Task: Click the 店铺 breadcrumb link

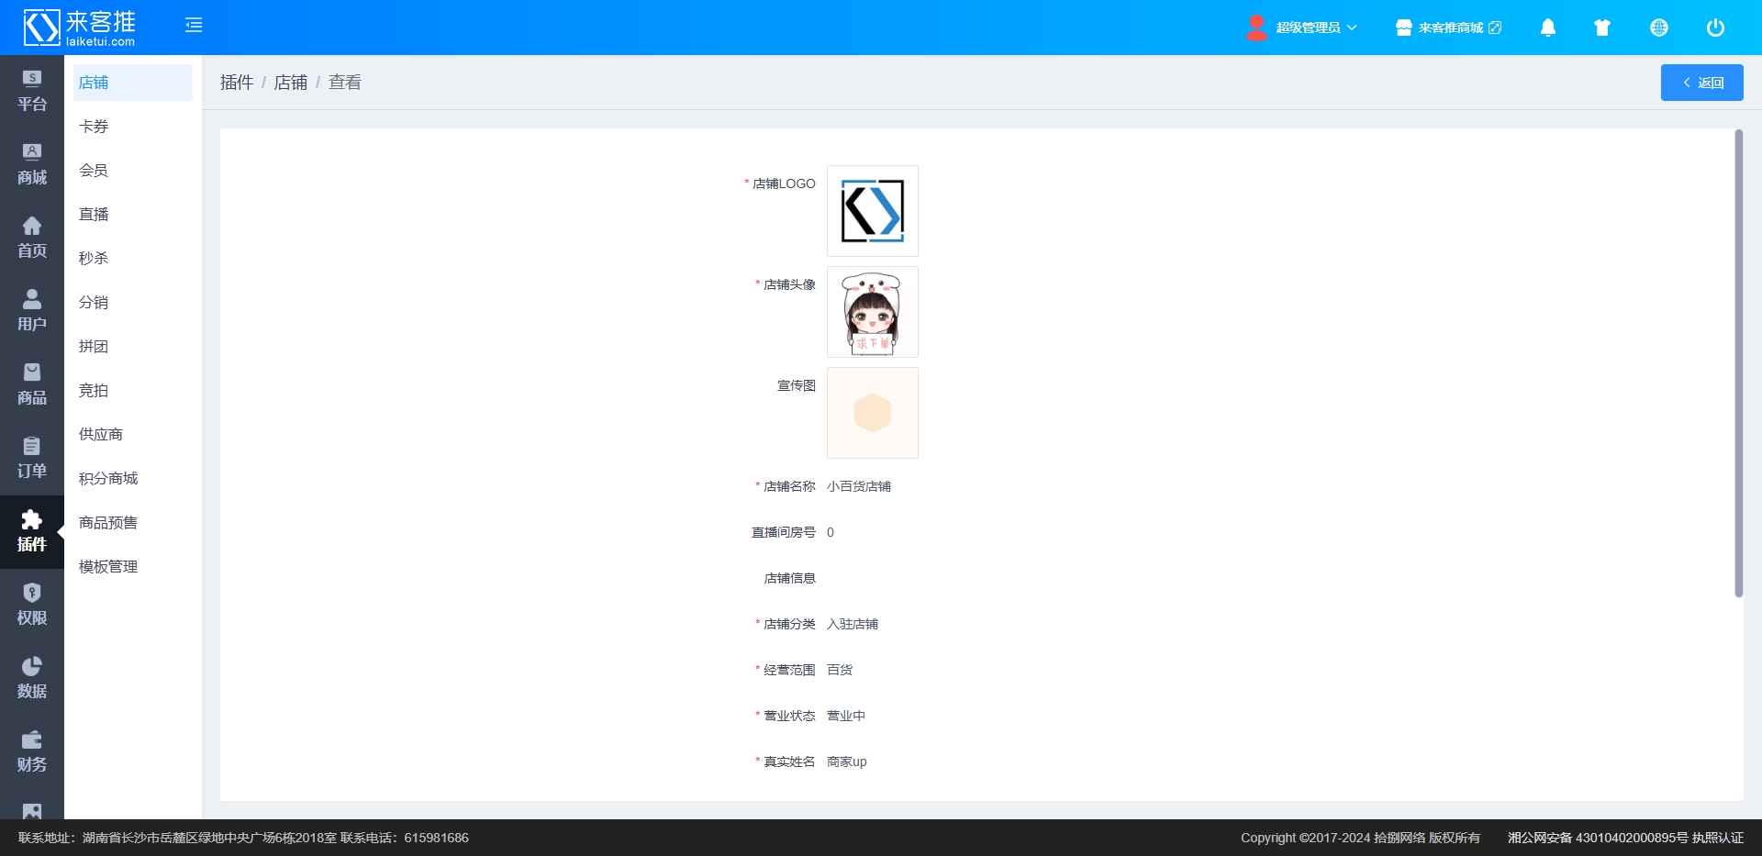Action: (x=290, y=83)
